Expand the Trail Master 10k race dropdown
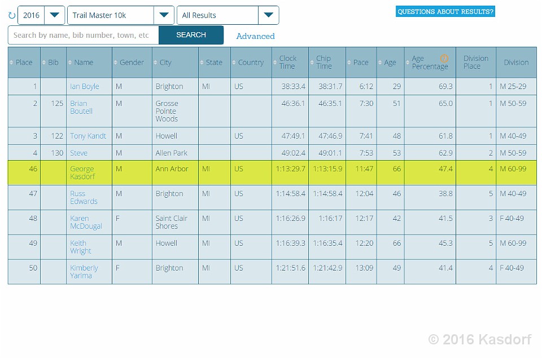The height and width of the screenshot is (359, 542). [x=164, y=15]
